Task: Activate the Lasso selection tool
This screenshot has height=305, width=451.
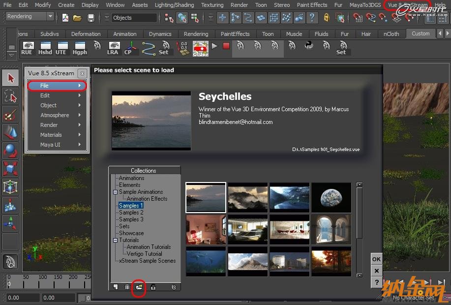Action: 11,96
